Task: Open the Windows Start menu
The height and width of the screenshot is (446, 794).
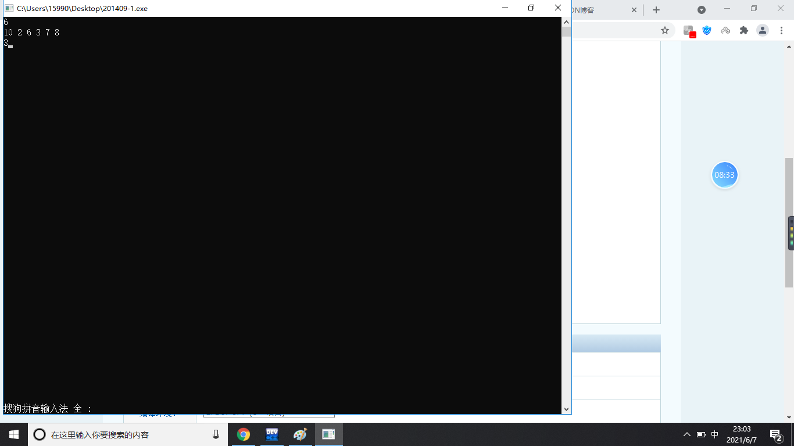Action: (x=14, y=434)
